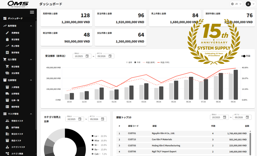Toggle 前年 legend series visibility
The width and height of the screenshot is (257, 156).
coord(129,62)
